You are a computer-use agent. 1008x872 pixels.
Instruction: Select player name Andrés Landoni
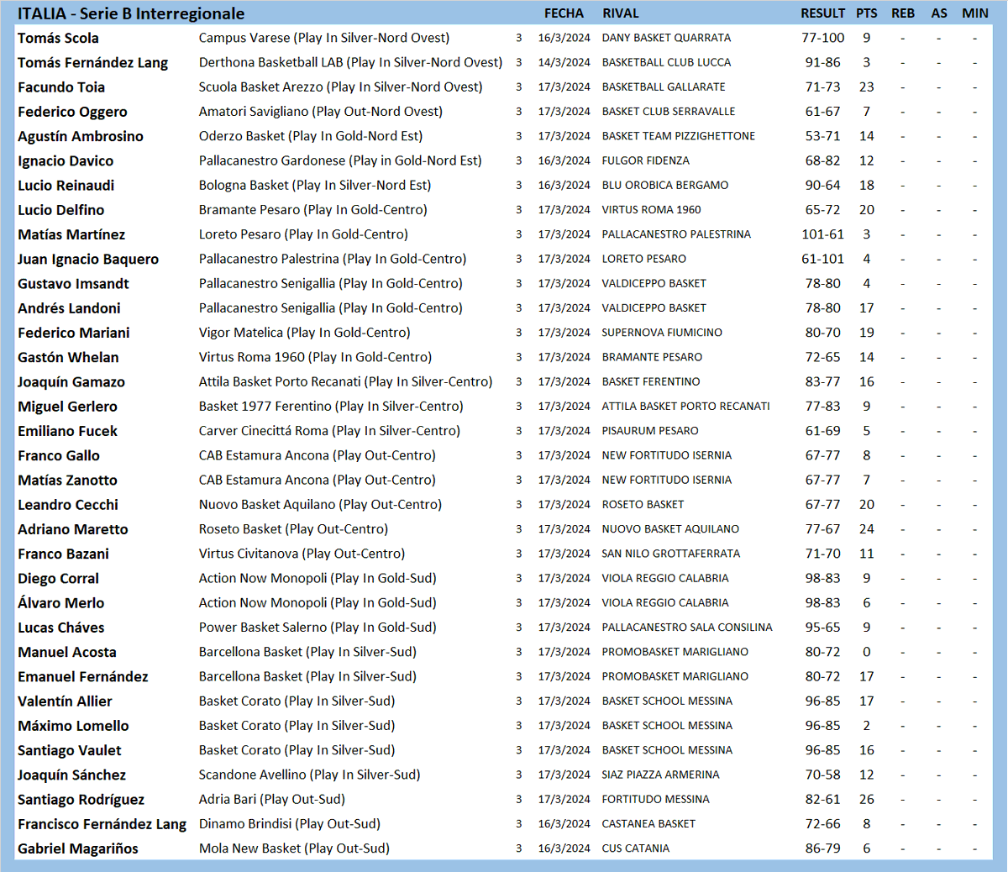click(x=69, y=308)
